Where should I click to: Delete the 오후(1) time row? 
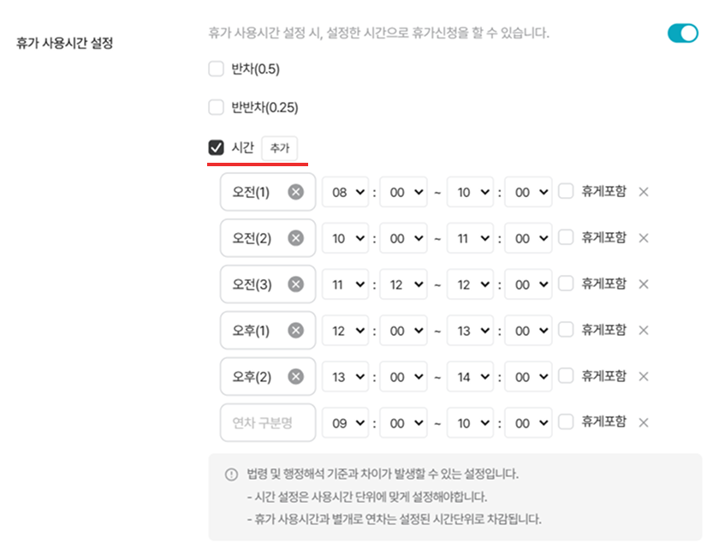coord(644,330)
